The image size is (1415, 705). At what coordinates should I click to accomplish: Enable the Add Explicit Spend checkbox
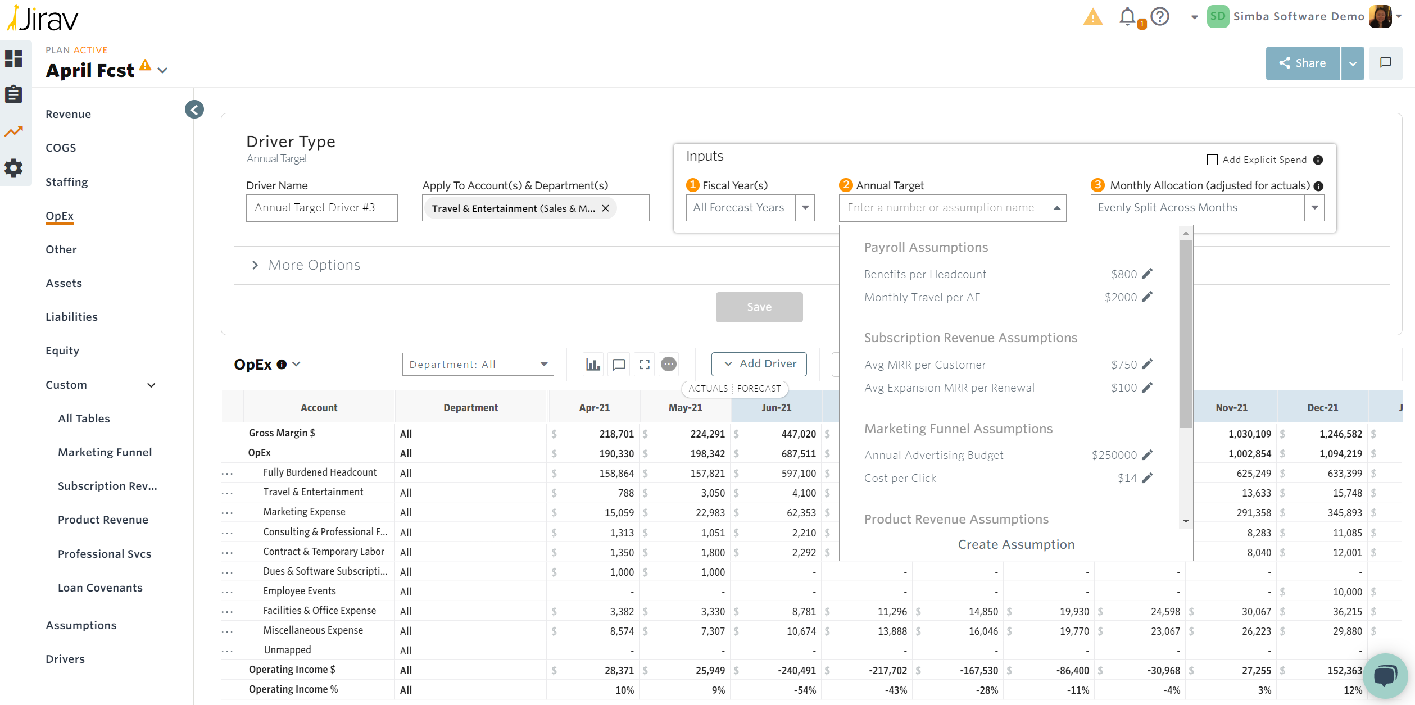coord(1212,160)
